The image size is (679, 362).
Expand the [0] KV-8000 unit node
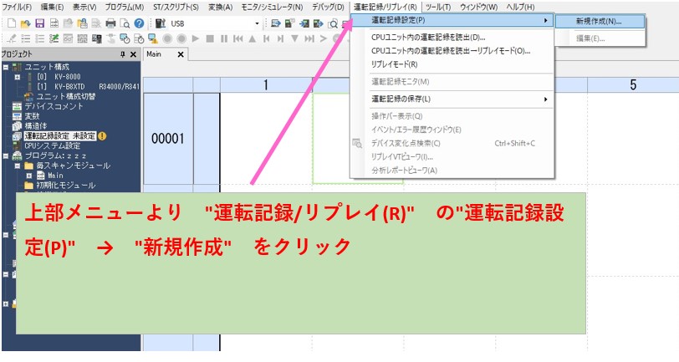[17, 77]
